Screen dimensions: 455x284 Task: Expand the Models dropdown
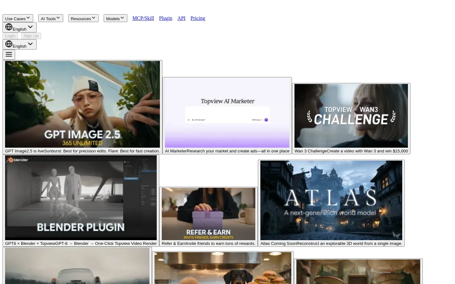(x=115, y=18)
